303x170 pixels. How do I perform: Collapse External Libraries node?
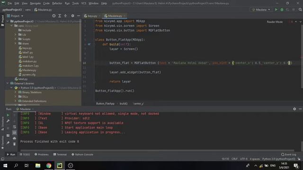pyautogui.click(x=8, y=83)
